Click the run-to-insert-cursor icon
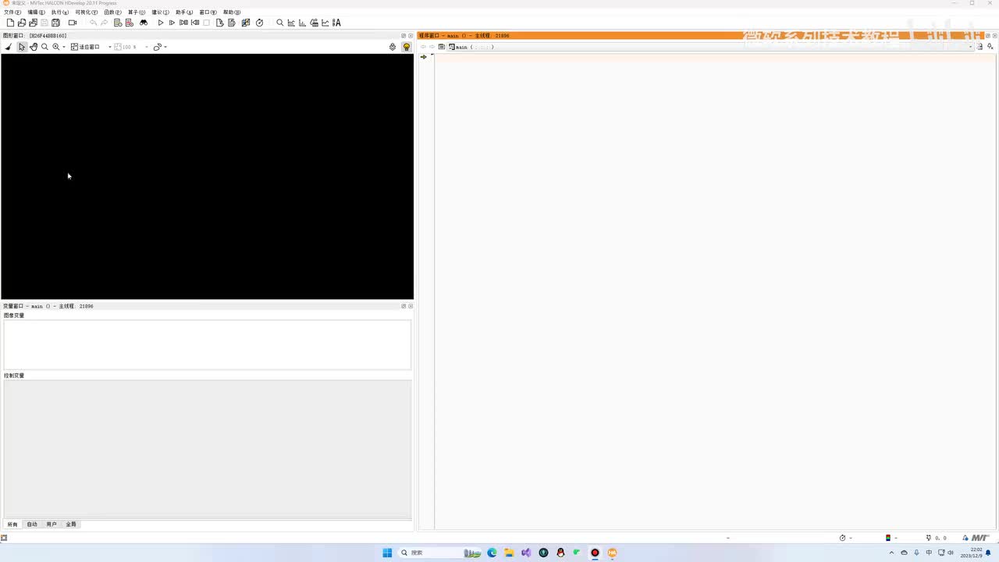Viewport: 999px width, 562px height. tap(172, 23)
